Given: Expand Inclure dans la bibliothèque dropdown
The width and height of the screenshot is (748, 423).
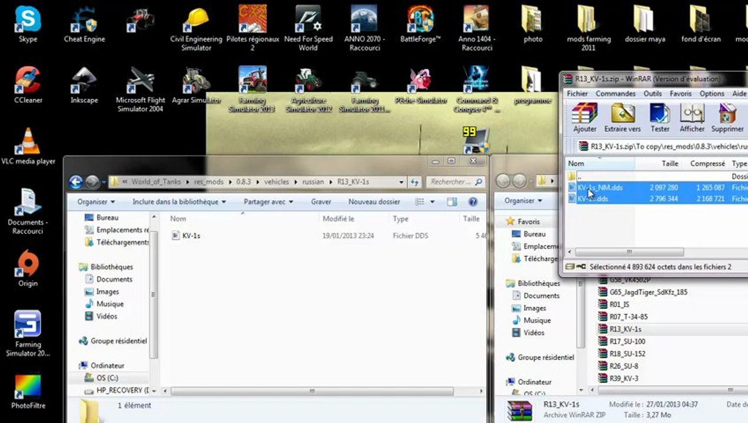Looking at the screenshot, I should click(179, 202).
